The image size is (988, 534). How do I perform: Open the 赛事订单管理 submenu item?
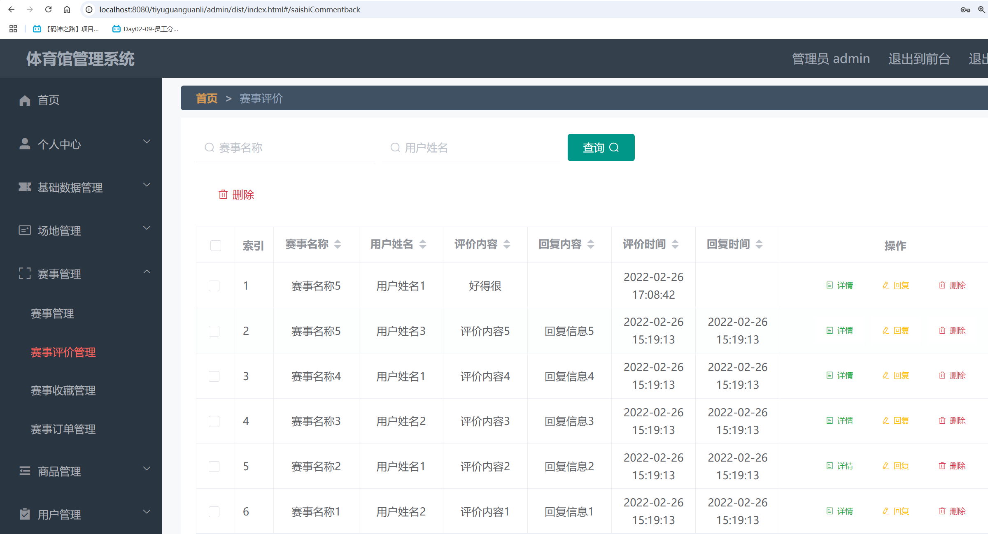[63, 429]
